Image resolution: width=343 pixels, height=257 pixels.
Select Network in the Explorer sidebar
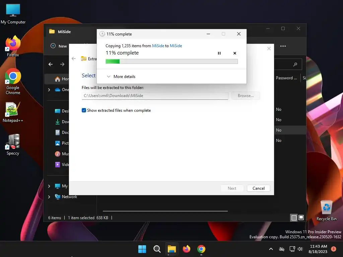66,197
